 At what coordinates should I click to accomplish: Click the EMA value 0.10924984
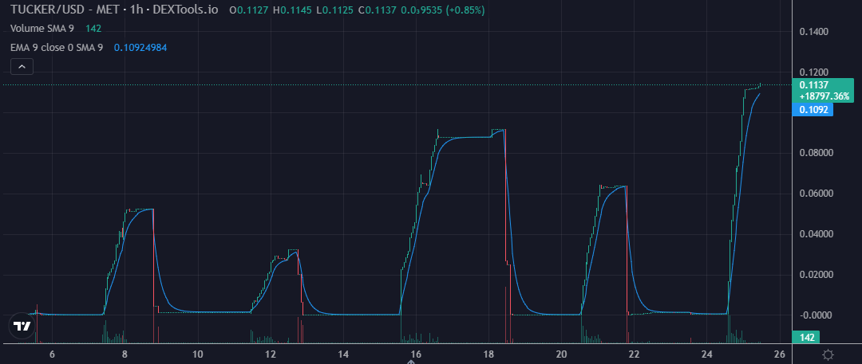tap(140, 48)
